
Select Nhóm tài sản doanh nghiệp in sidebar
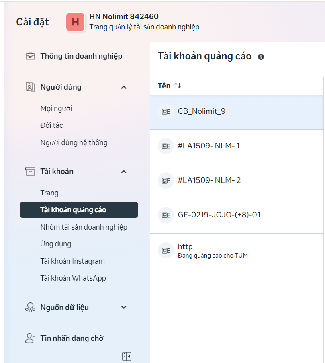click(x=84, y=227)
